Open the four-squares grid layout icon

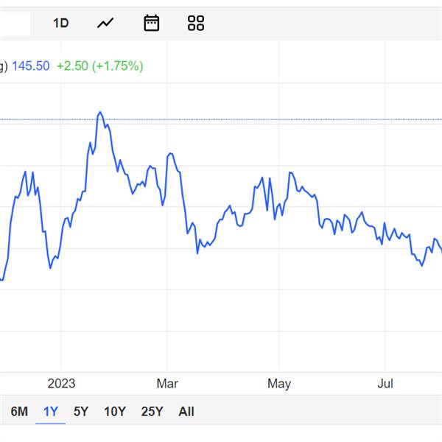pyautogui.click(x=196, y=23)
